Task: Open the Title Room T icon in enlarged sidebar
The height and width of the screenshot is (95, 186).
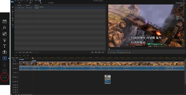Action: click(4, 46)
